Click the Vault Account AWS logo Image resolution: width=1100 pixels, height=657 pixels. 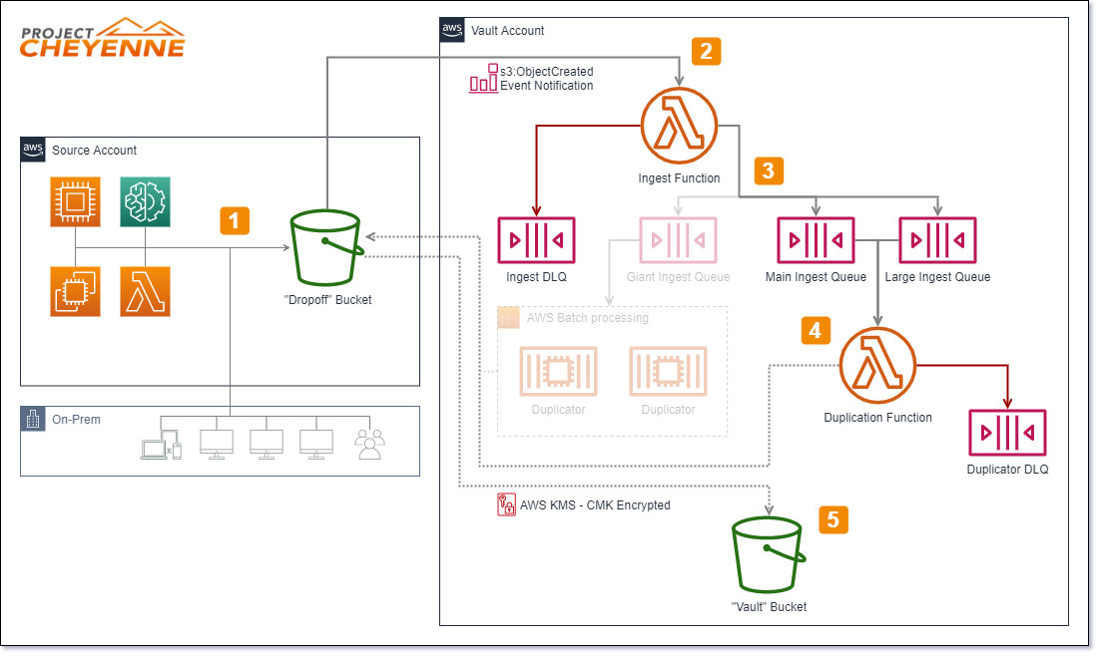[452, 30]
